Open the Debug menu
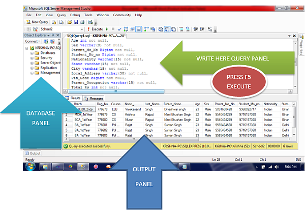The width and height of the screenshot is (305, 210). pos(75,15)
